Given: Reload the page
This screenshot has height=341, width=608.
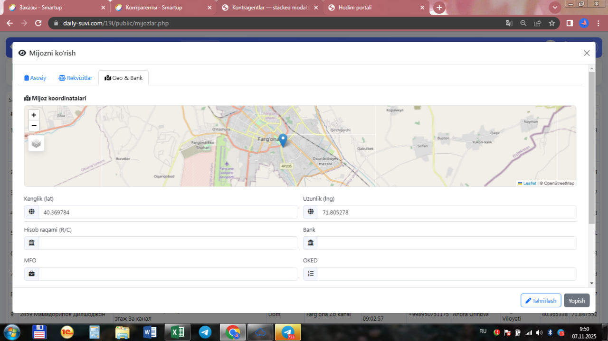Looking at the screenshot, I should [38, 23].
